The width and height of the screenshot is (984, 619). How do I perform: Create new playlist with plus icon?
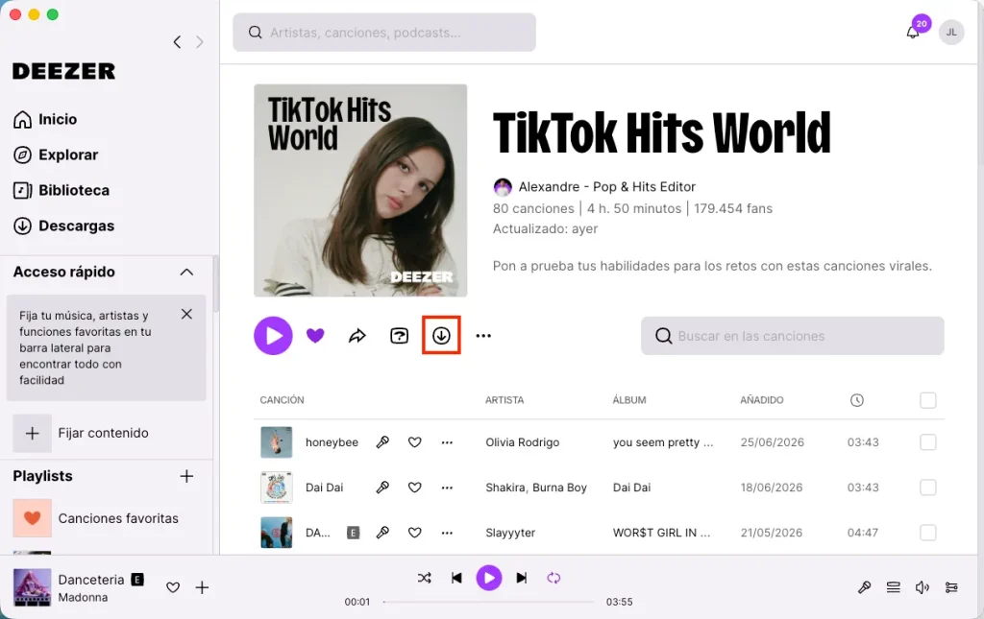[186, 476]
